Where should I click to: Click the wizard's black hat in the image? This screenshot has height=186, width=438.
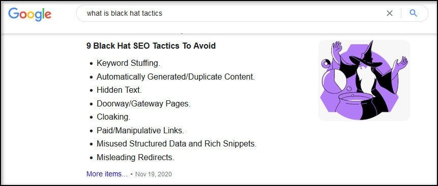point(366,56)
